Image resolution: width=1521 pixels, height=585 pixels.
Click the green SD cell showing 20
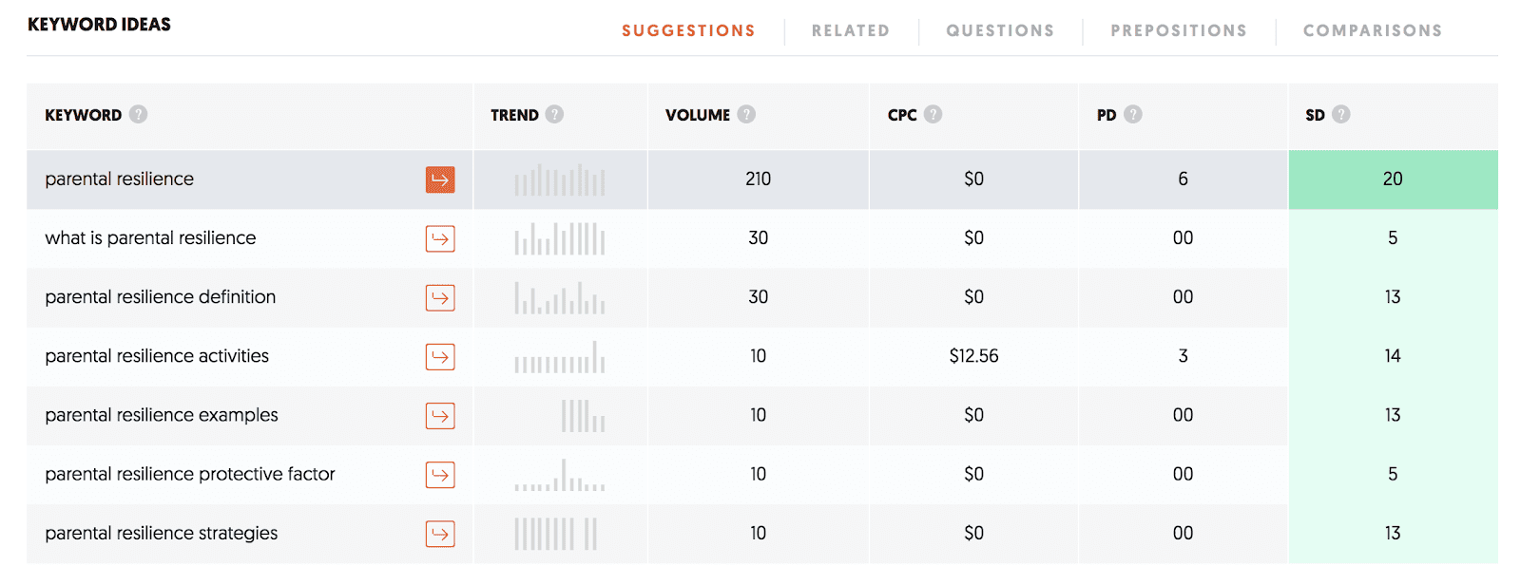point(1392,179)
